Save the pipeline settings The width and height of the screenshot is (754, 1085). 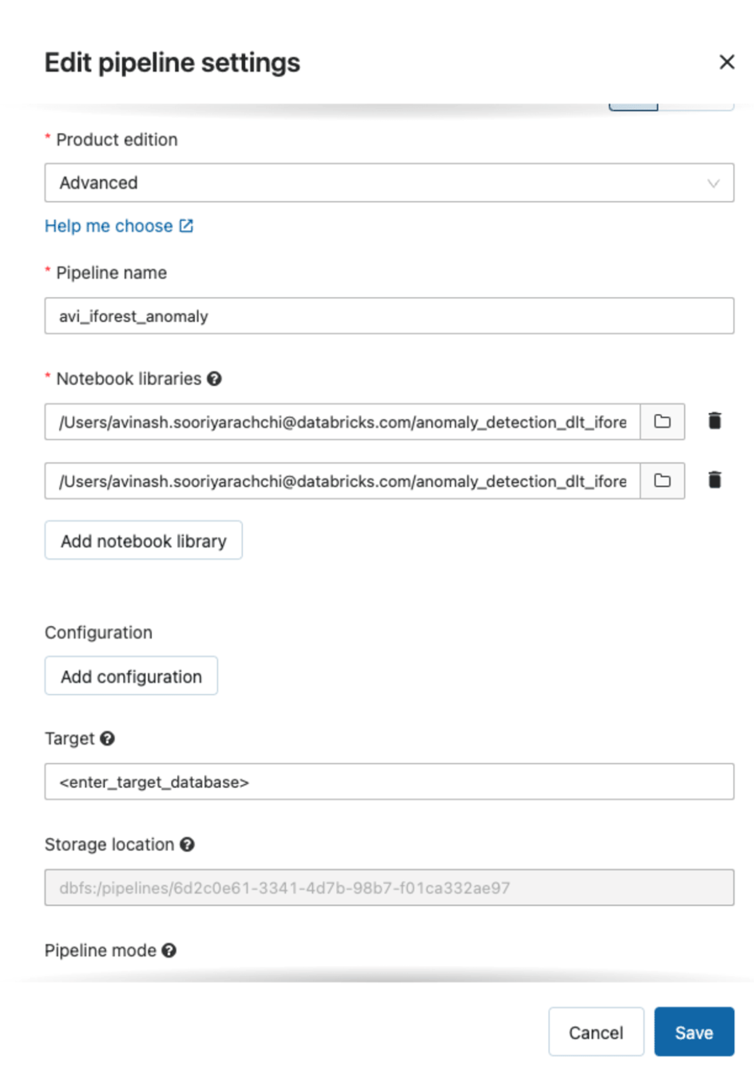(694, 1032)
